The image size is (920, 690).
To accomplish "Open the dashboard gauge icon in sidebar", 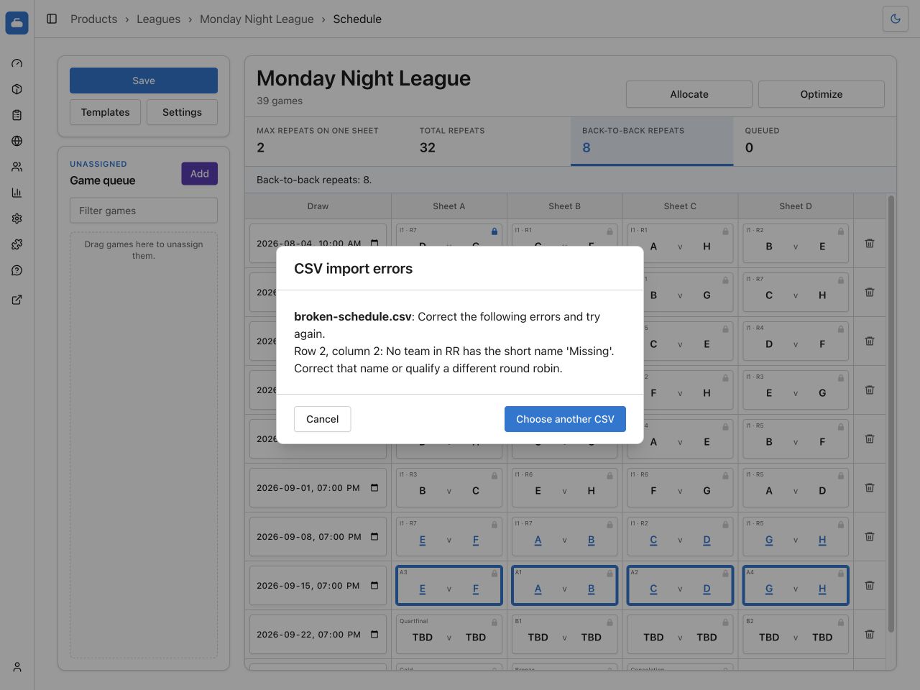I will (17, 63).
